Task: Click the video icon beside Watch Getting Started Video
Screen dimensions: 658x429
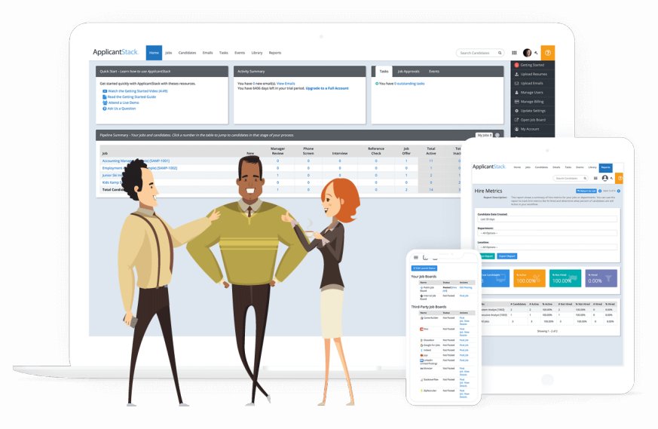Action: tap(105, 91)
